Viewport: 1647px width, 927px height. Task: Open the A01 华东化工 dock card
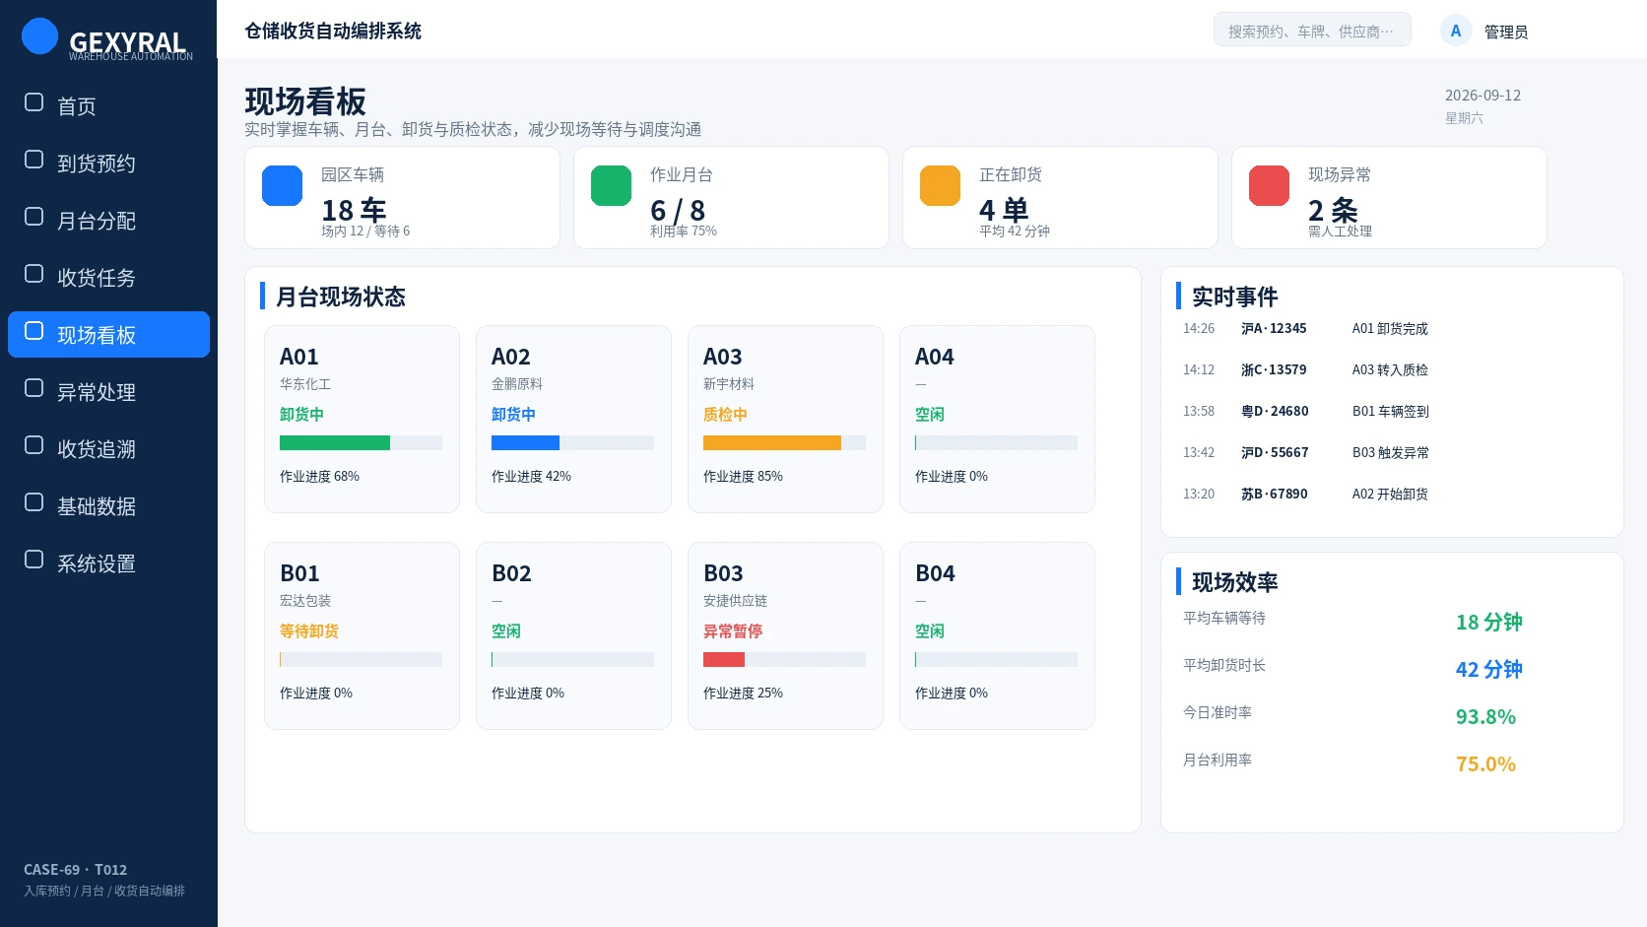[362, 419]
